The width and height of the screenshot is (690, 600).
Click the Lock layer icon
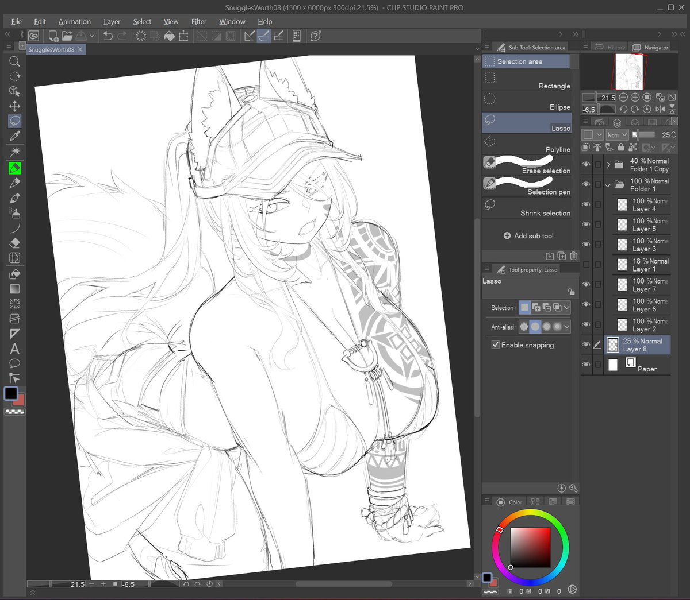621,148
